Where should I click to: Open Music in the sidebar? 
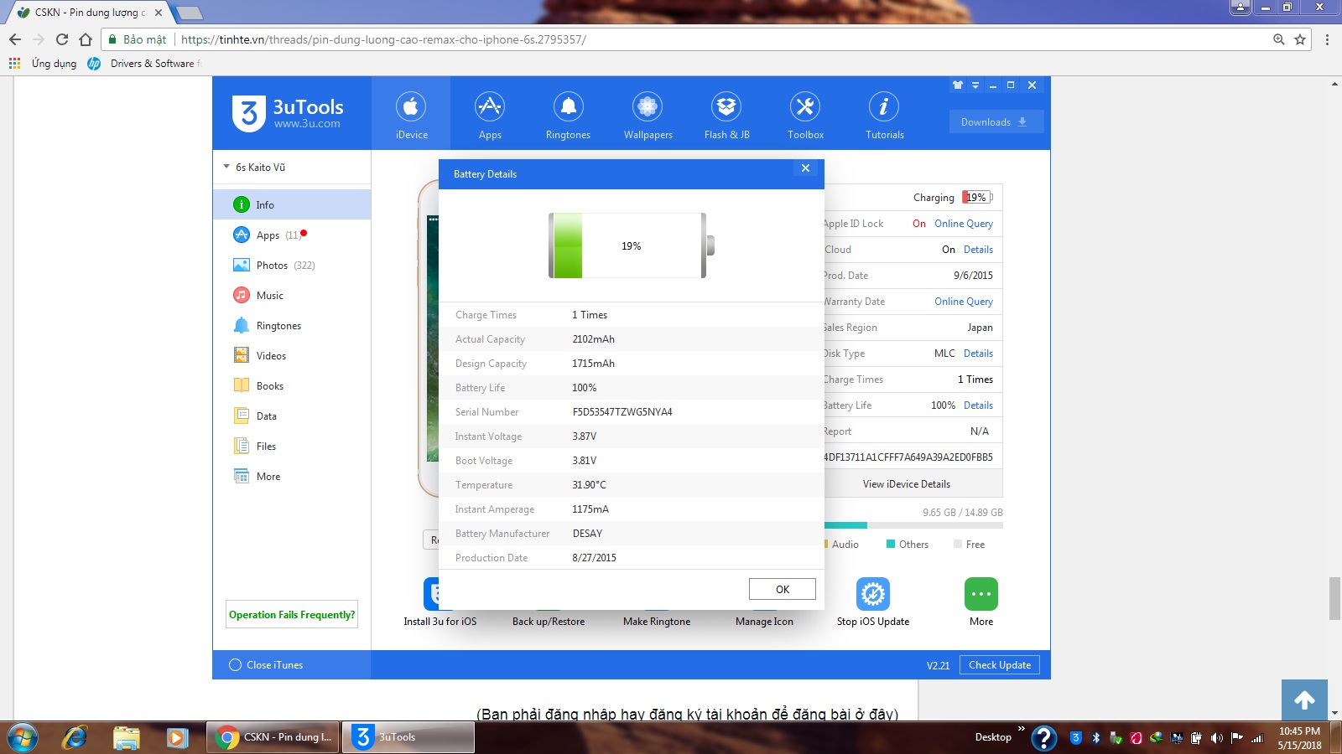292,295
